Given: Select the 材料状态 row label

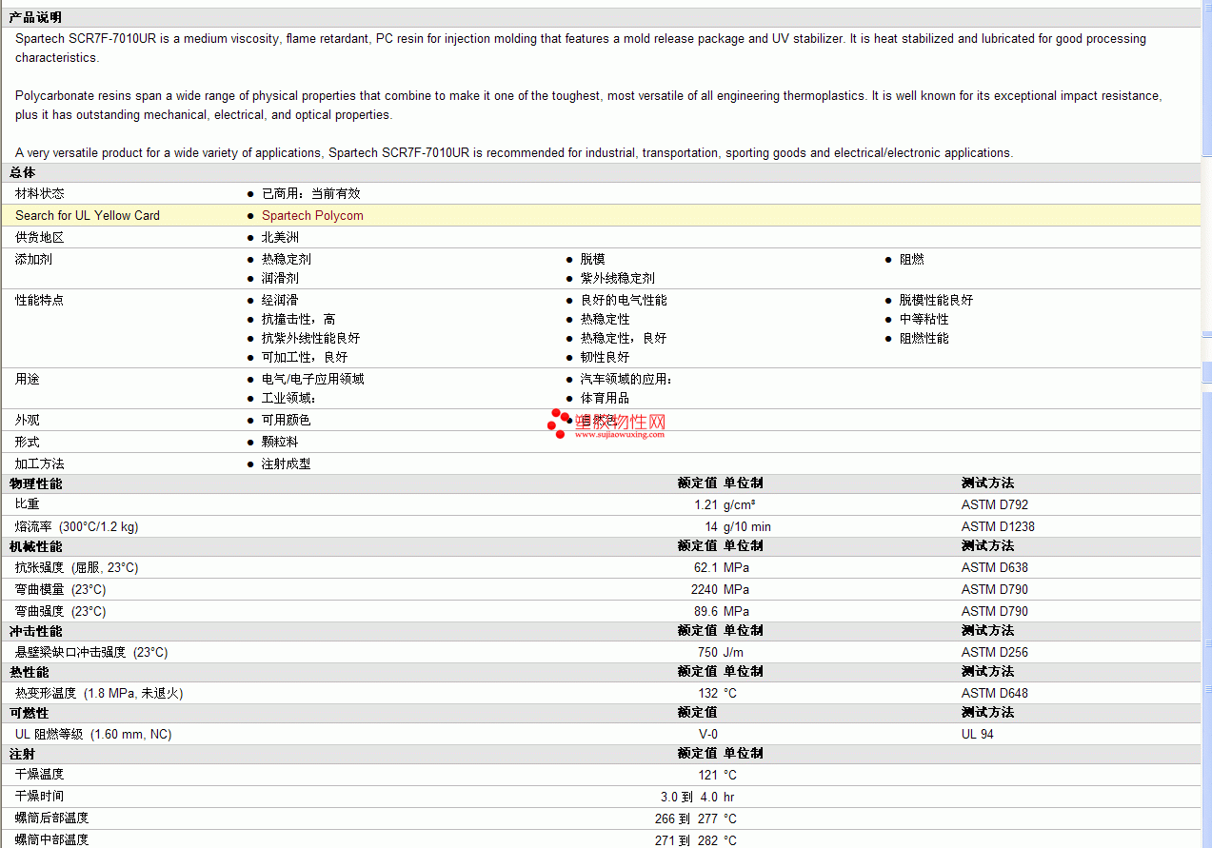Looking at the screenshot, I should [40, 193].
